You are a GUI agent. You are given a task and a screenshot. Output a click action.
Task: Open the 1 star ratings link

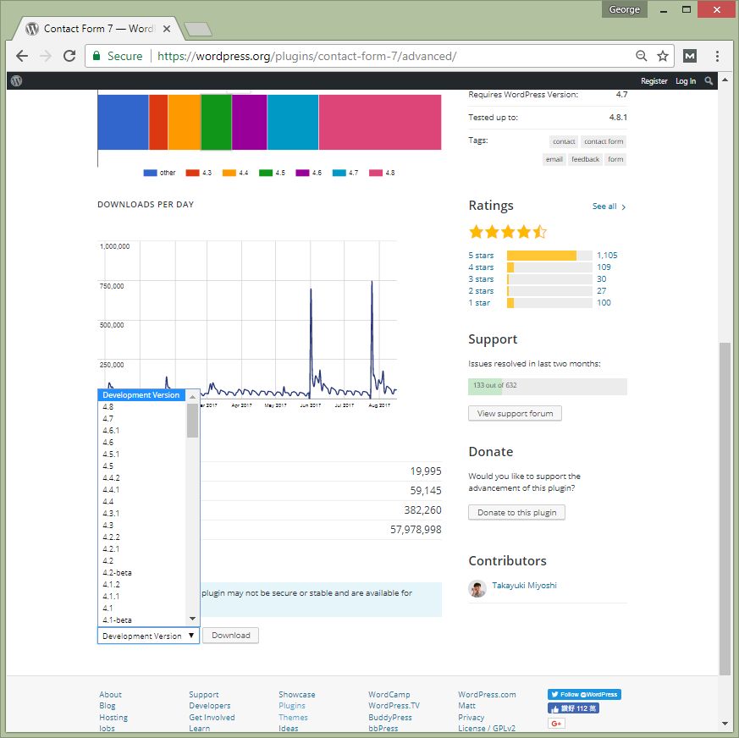click(479, 302)
